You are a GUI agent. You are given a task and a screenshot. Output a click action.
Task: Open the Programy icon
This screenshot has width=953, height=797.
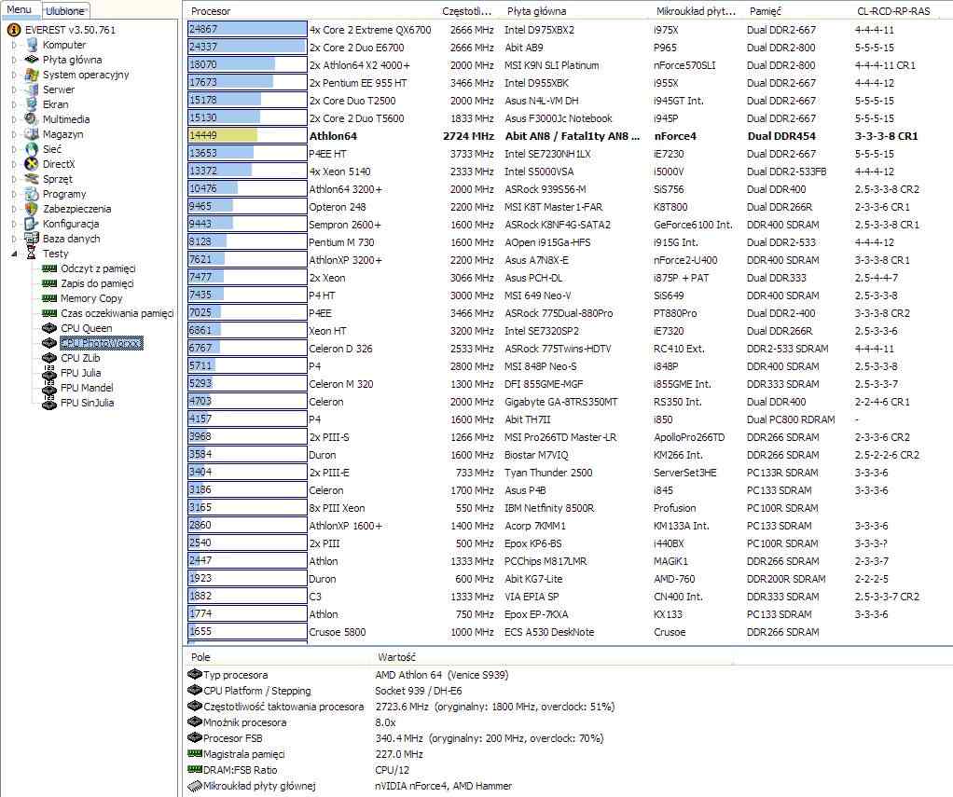[32, 194]
